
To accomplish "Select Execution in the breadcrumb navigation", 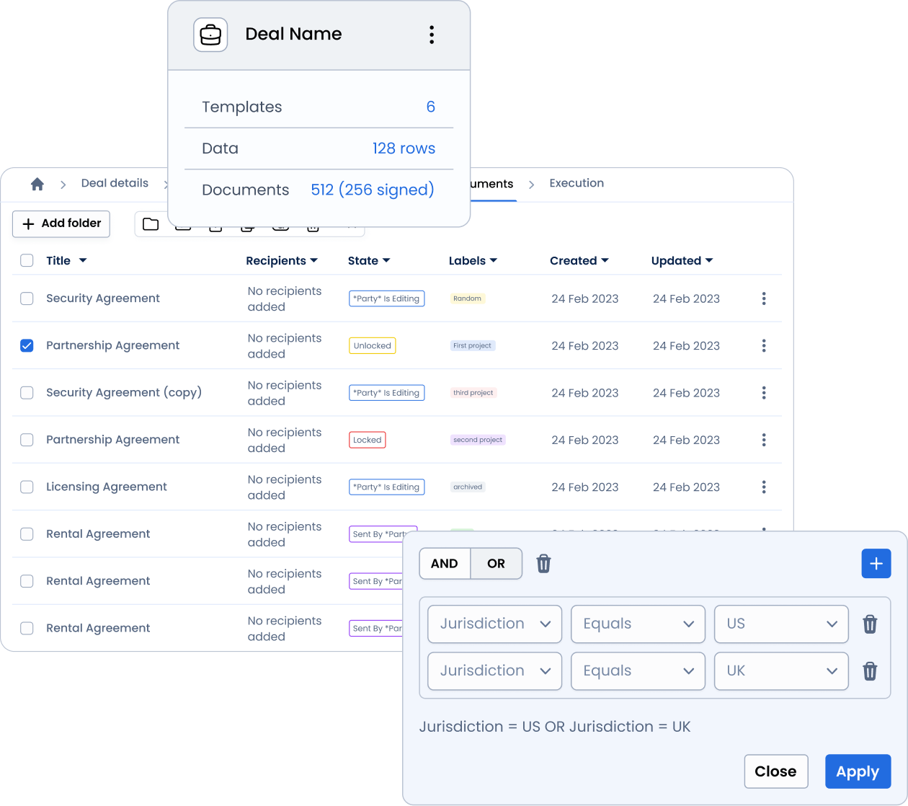I will [x=577, y=183].
